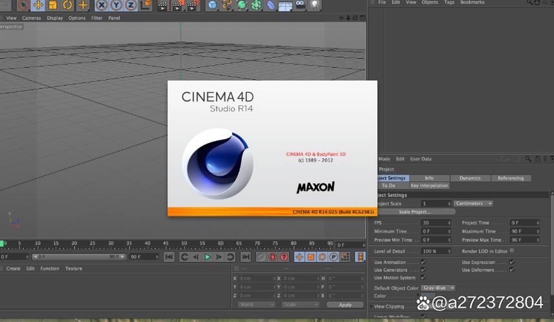
Task: Toggle Autokeying red icon
Action: pos(272,257)
